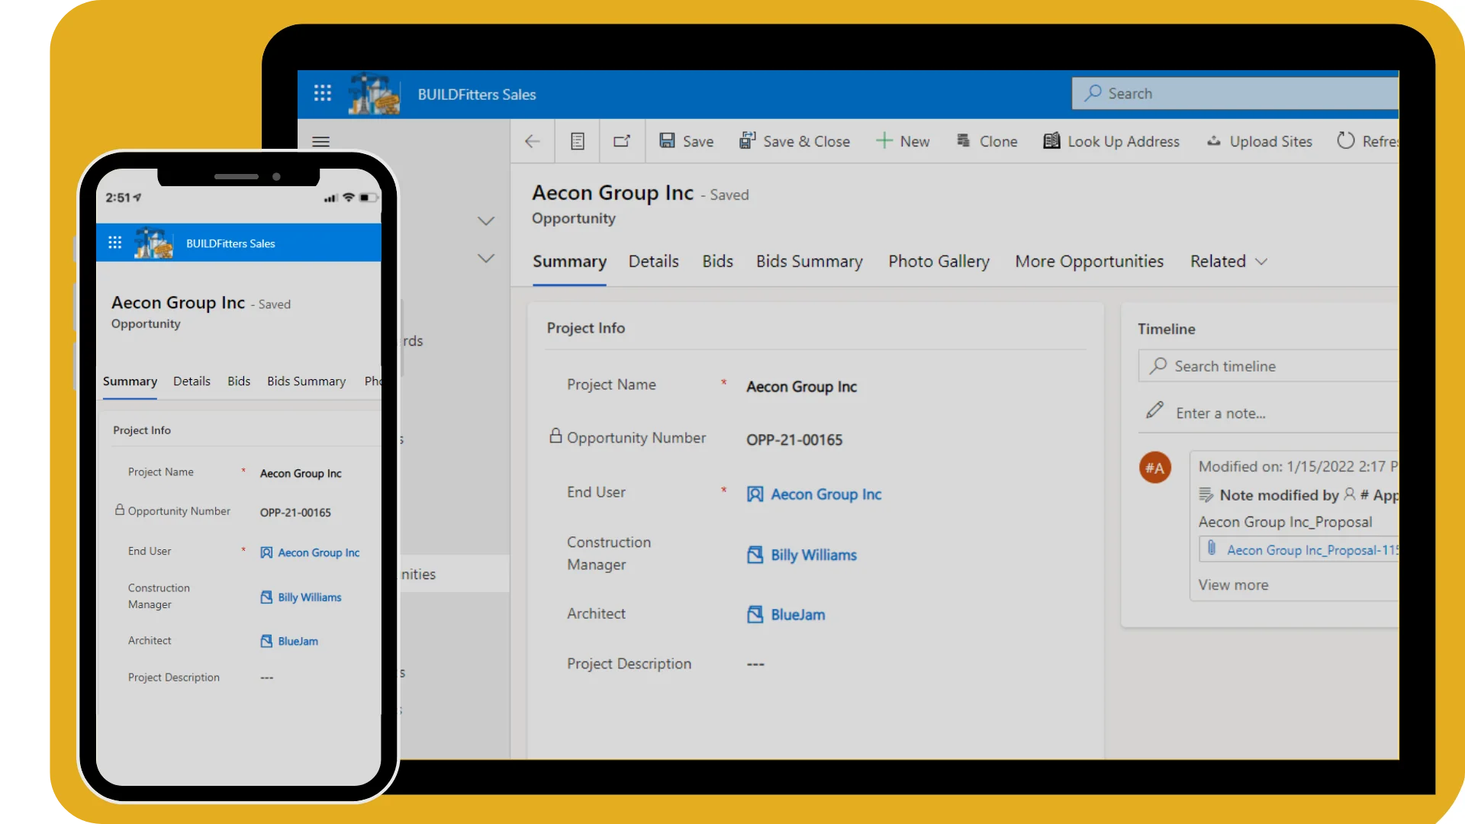Click the #A avatar in timeline
Viewport: 1465px width, 824px height.
coord(1155,468)
